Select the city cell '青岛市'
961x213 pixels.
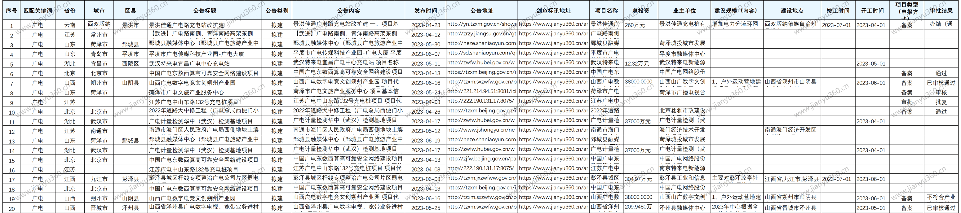99,54
